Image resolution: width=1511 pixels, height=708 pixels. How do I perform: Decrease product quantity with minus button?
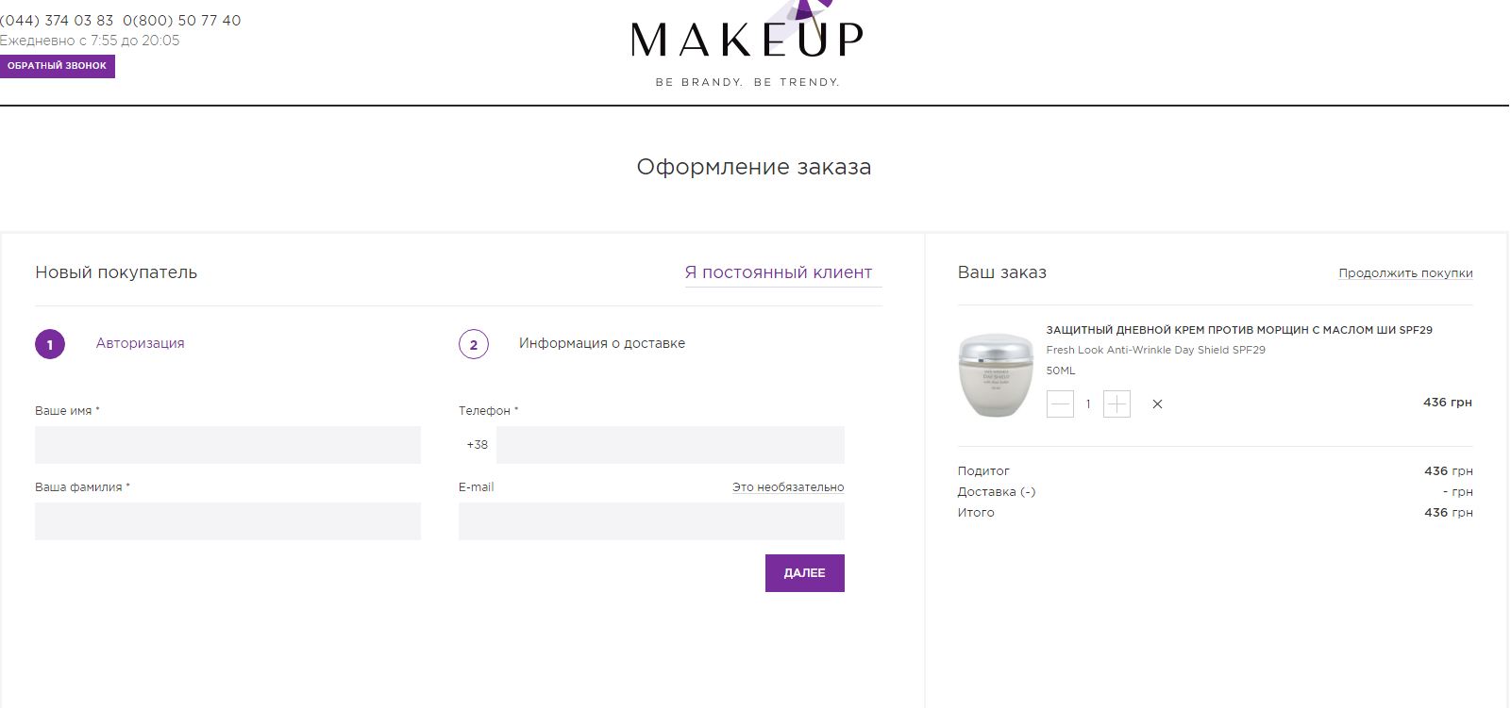coord(1060,404)
